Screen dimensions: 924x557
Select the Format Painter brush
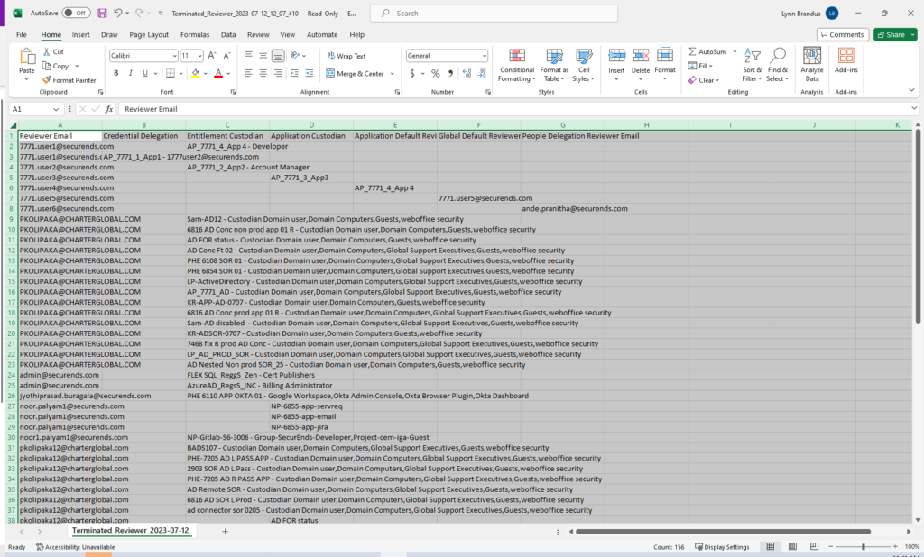point(47,80)
